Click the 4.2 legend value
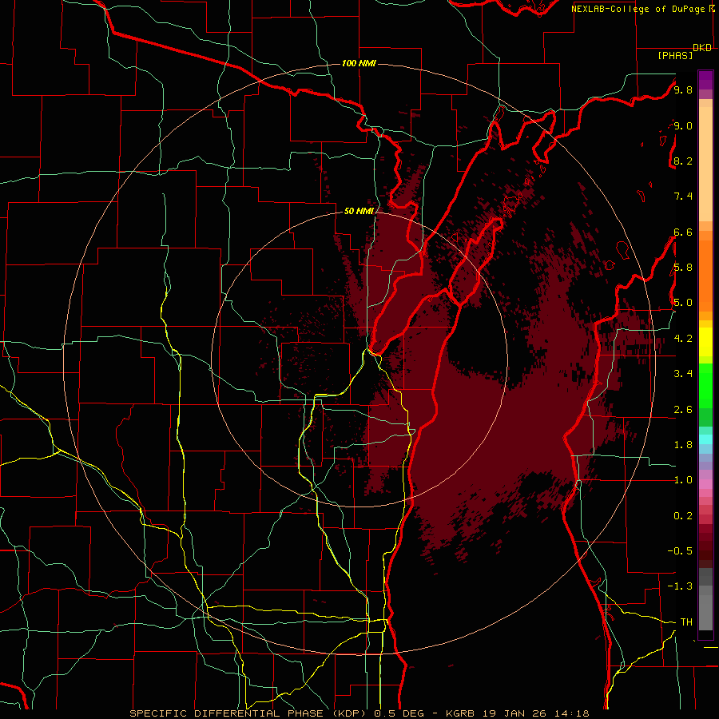Image resolution: width=719 pixels, height=719 pixels. click(683, 339)
